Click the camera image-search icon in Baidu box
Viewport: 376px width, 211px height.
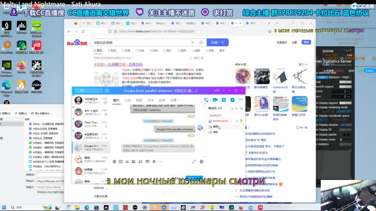(201, 42)
